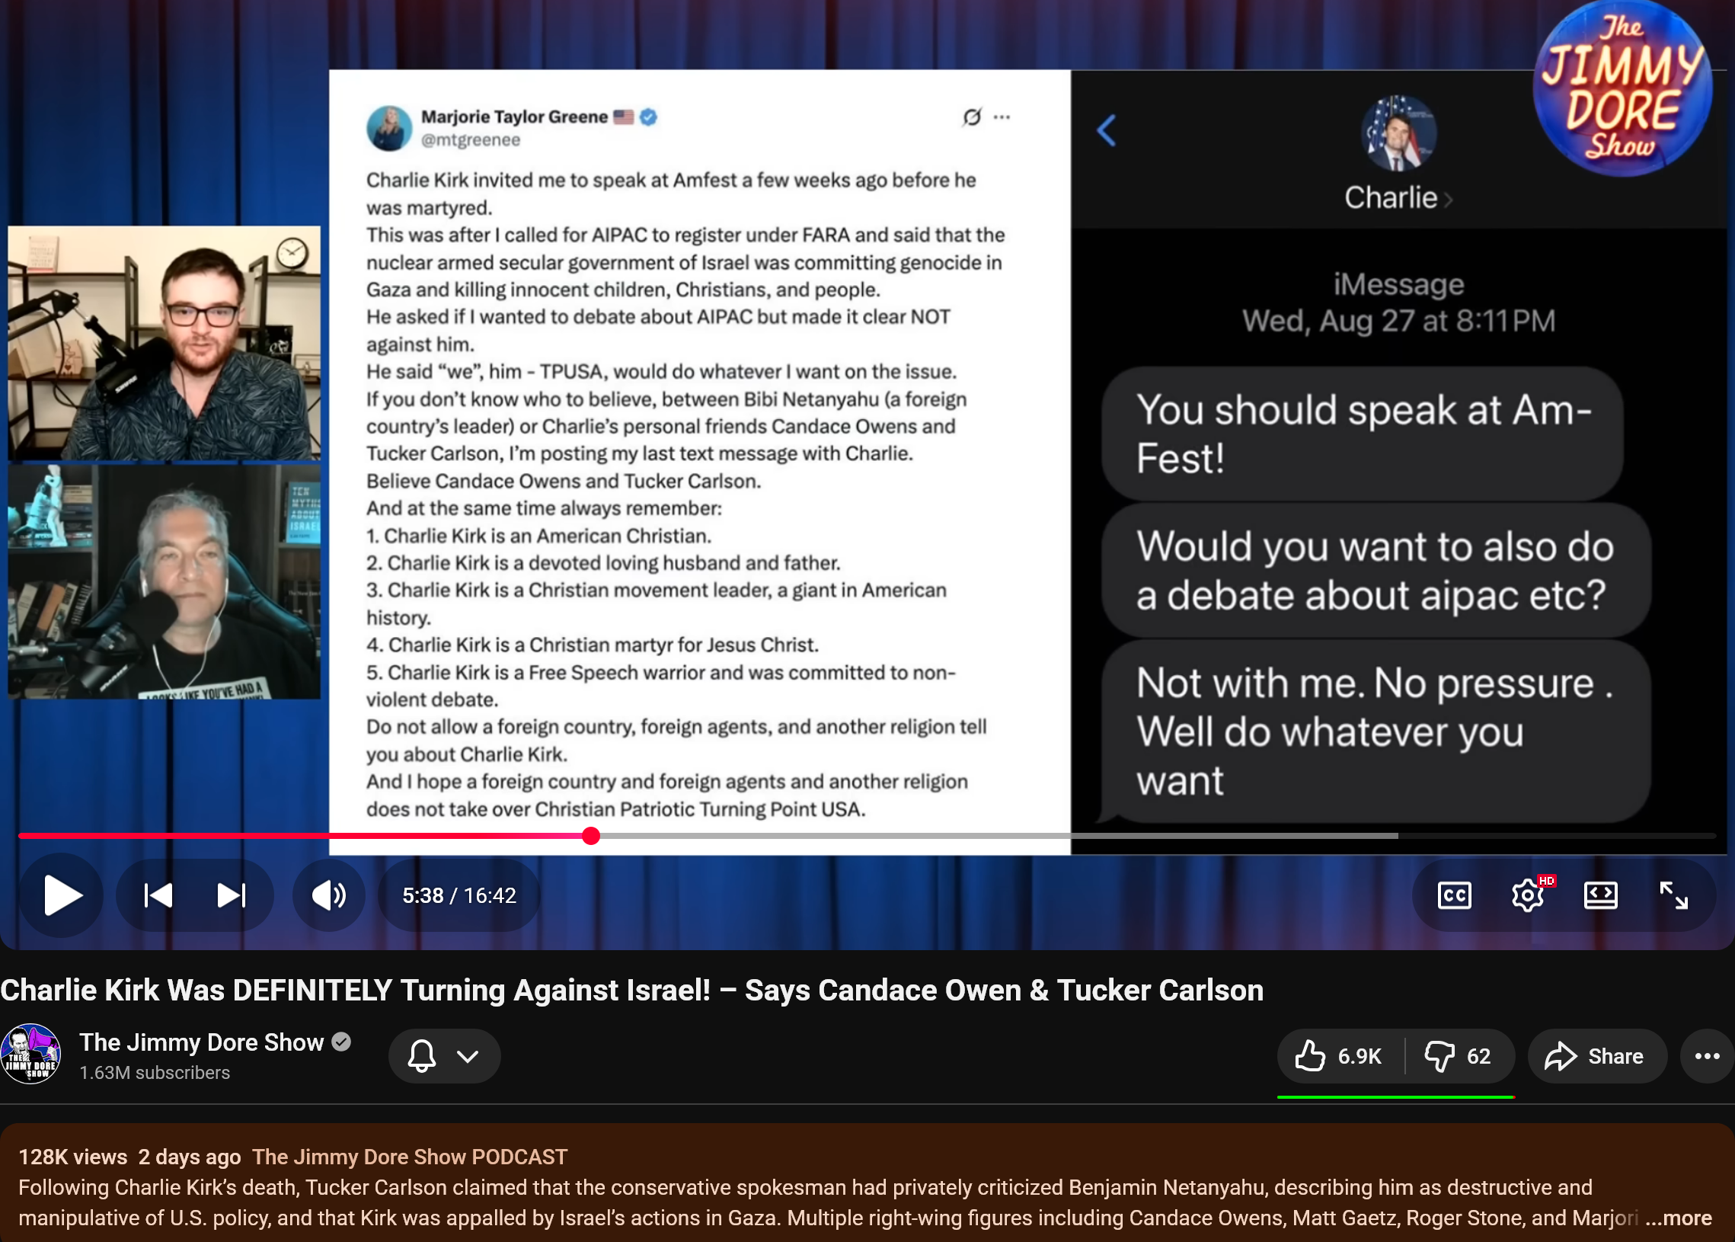Switch to theater mode
Viewport: 1735px width, 1242px height.
1600,895
